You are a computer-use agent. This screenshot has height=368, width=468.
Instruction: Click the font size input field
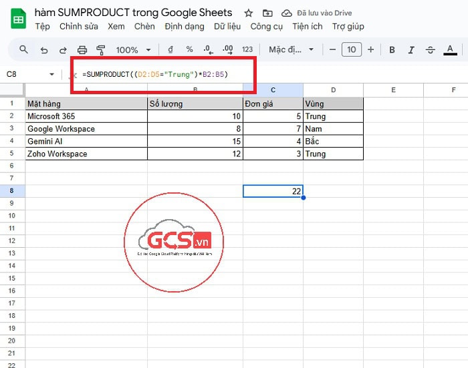(351, 49)
